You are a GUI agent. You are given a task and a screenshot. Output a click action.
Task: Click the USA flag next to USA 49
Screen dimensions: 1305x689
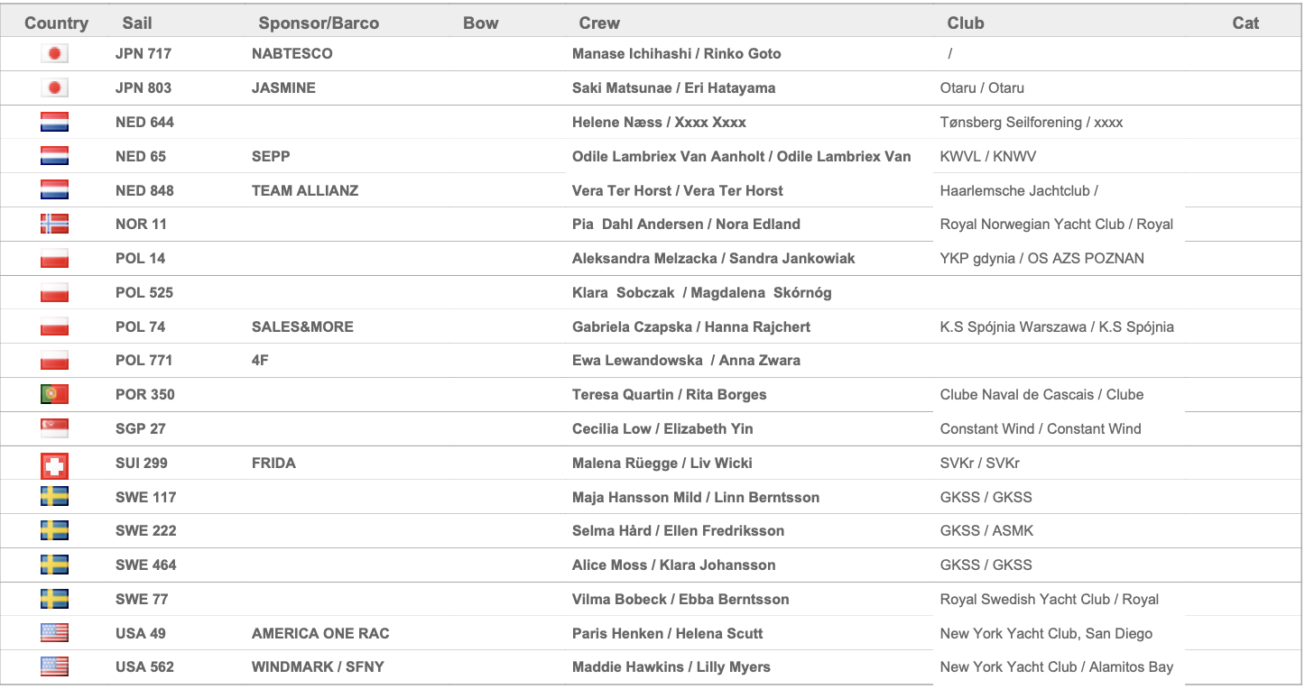tap(54, 633)
